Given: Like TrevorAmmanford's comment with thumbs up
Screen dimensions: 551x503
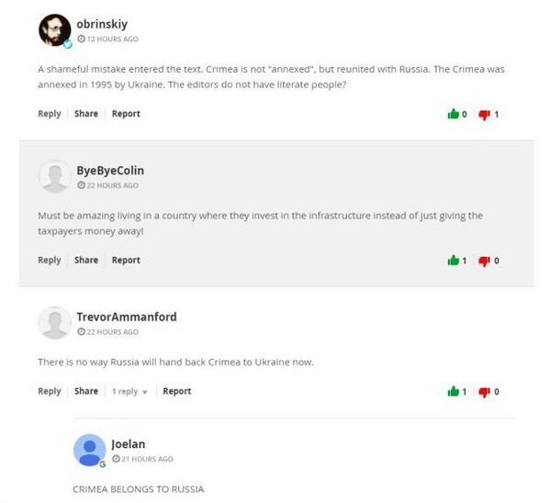Looking at the screenshot, I should [453, 392].
